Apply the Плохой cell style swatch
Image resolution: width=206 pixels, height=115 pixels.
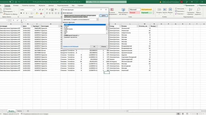click(135, 13)
